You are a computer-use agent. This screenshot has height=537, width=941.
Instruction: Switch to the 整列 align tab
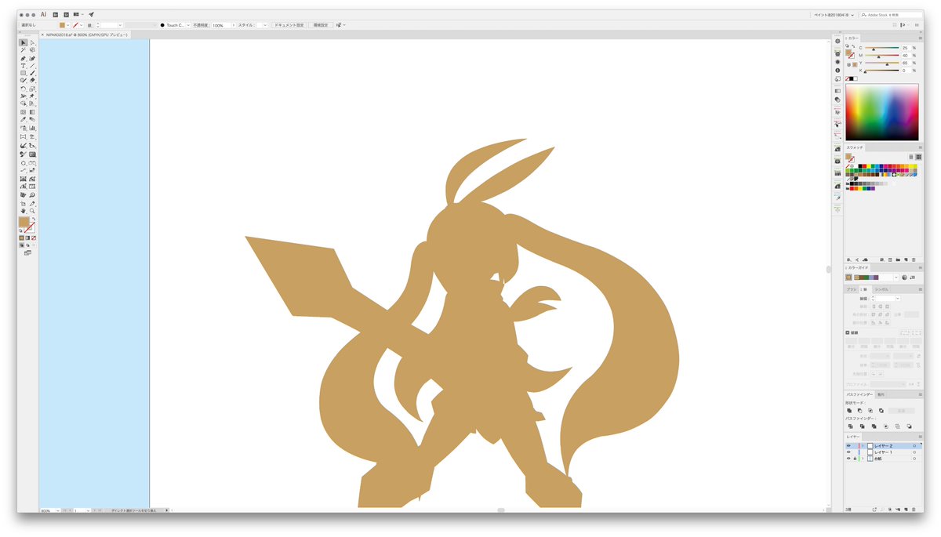[881, 394]
